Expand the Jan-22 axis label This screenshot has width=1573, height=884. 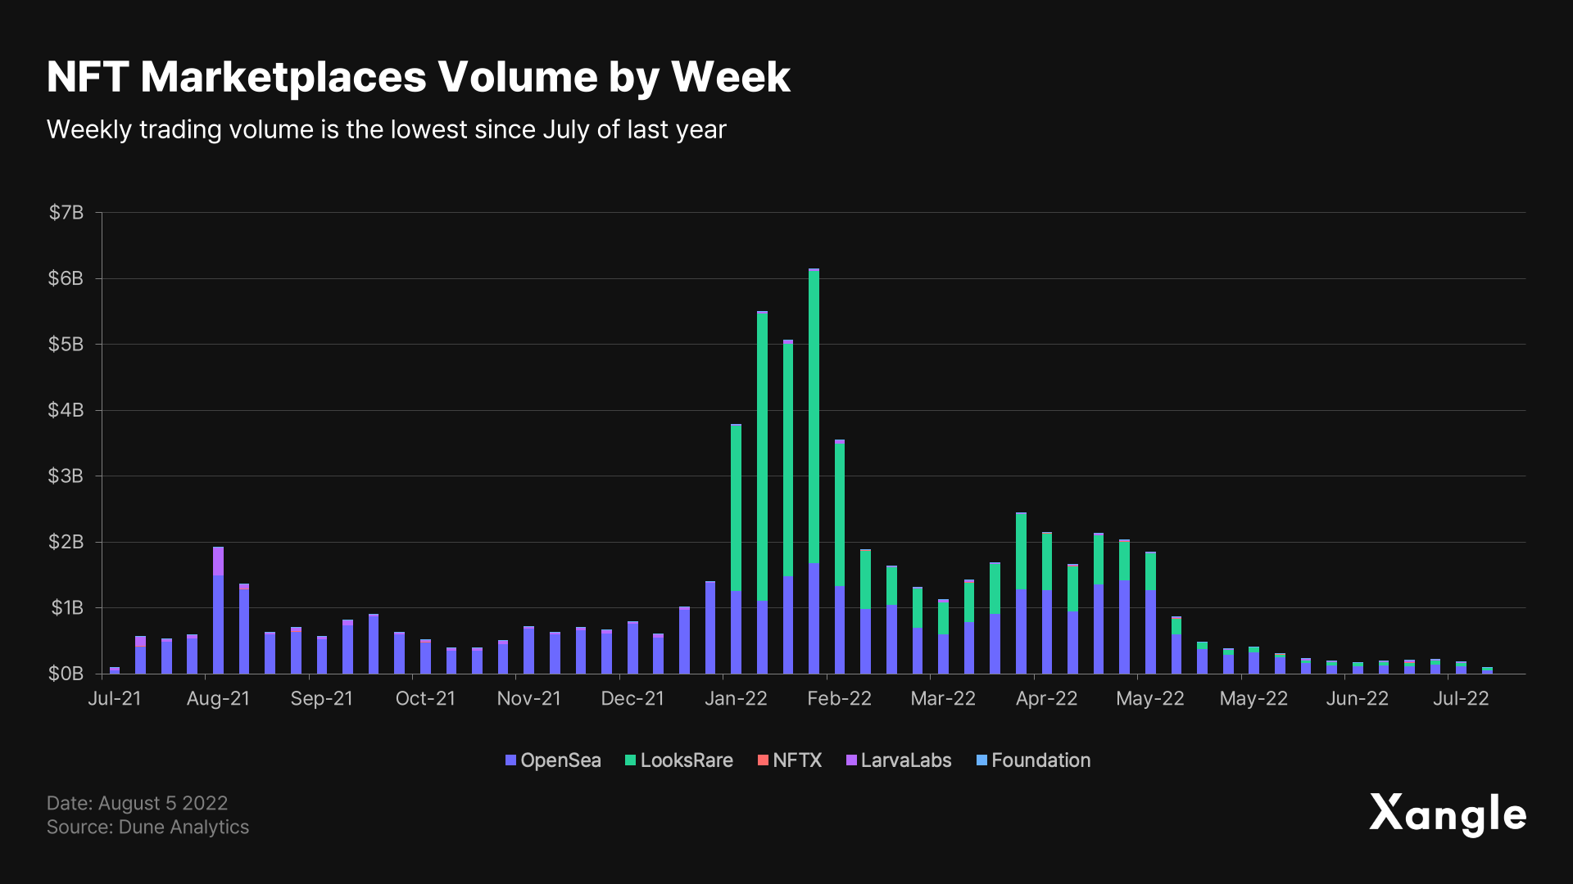pos(737,698)
